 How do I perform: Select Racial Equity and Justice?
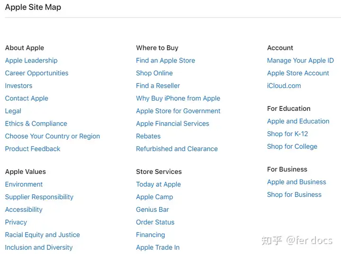(43, 235)
